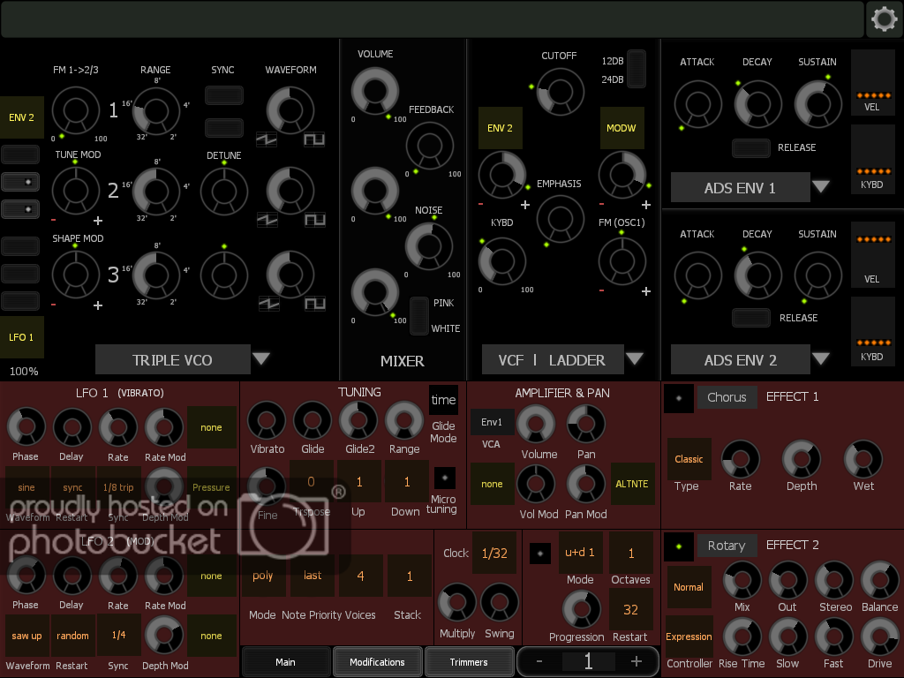The width and height of the screenshot is (904, 678).
Task: Select LFO 1 oscillator modulation source
Action: click(x=21, y=337)
